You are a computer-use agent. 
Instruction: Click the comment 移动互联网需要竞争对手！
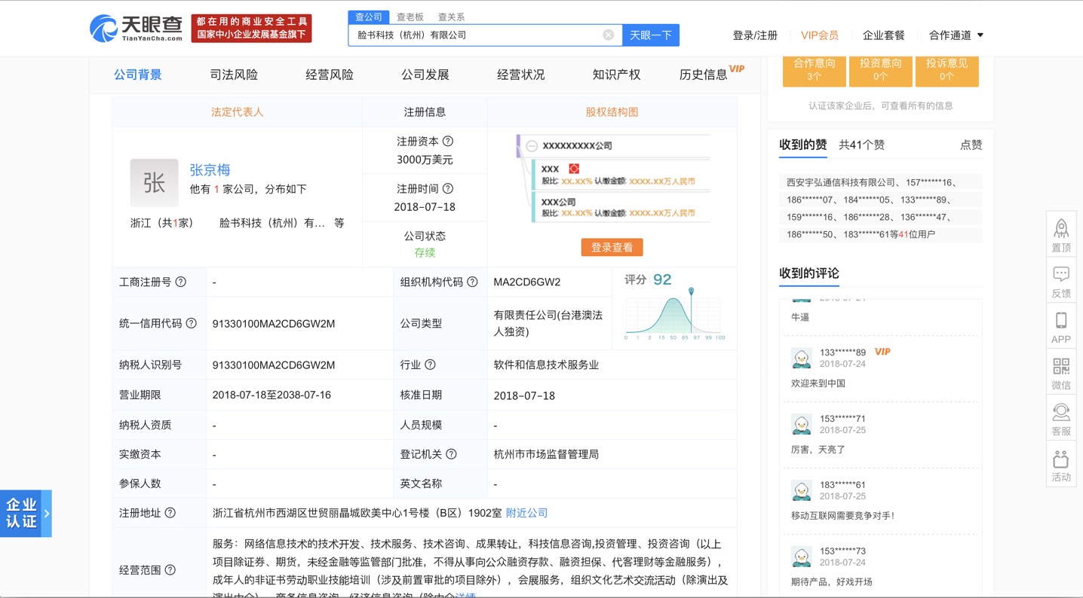coord(843,516)
